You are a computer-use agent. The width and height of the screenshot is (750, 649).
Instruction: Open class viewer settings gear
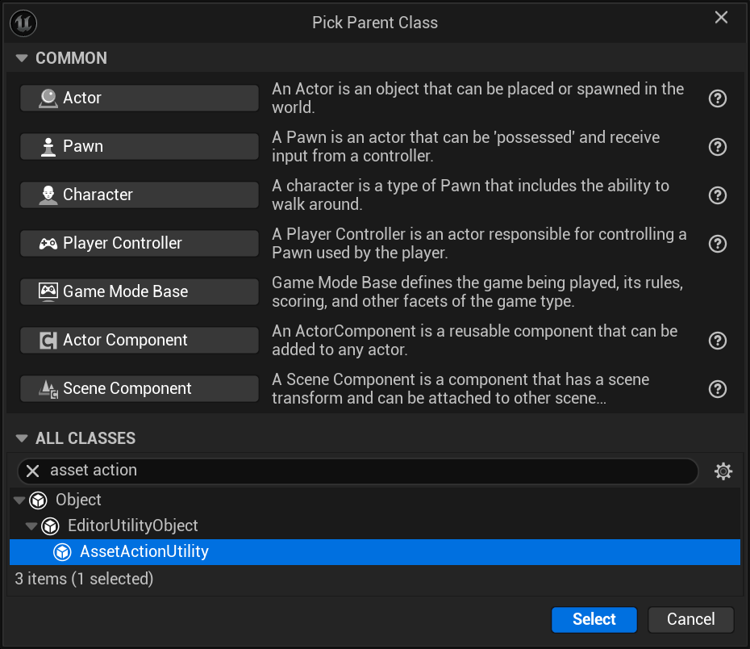(723, 471)
